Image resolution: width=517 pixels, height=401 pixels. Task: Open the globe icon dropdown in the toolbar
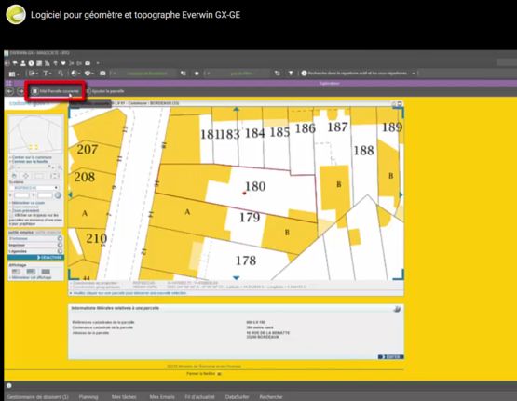(75, 74)
